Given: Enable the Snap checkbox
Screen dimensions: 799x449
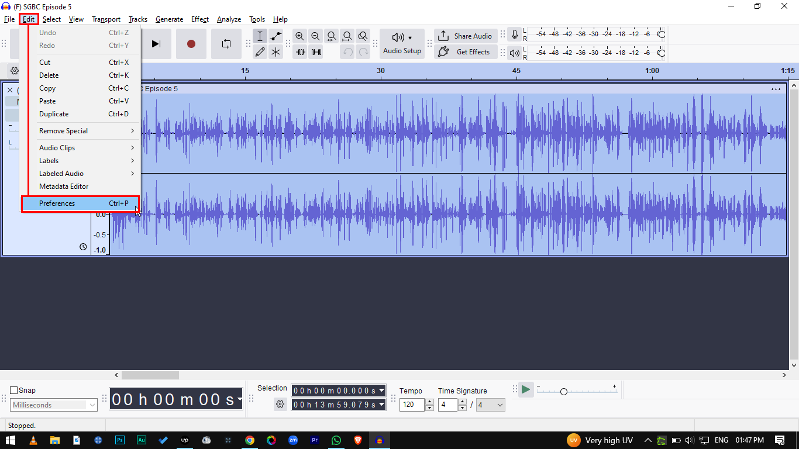Looking at the screenshot, I should point(14,391).
